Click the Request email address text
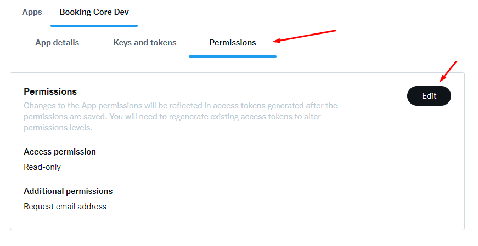The height and width of the screenshot is (246, 478). (65, 207)
